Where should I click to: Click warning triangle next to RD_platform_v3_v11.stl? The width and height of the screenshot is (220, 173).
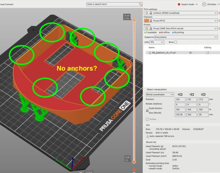[150, 53]
